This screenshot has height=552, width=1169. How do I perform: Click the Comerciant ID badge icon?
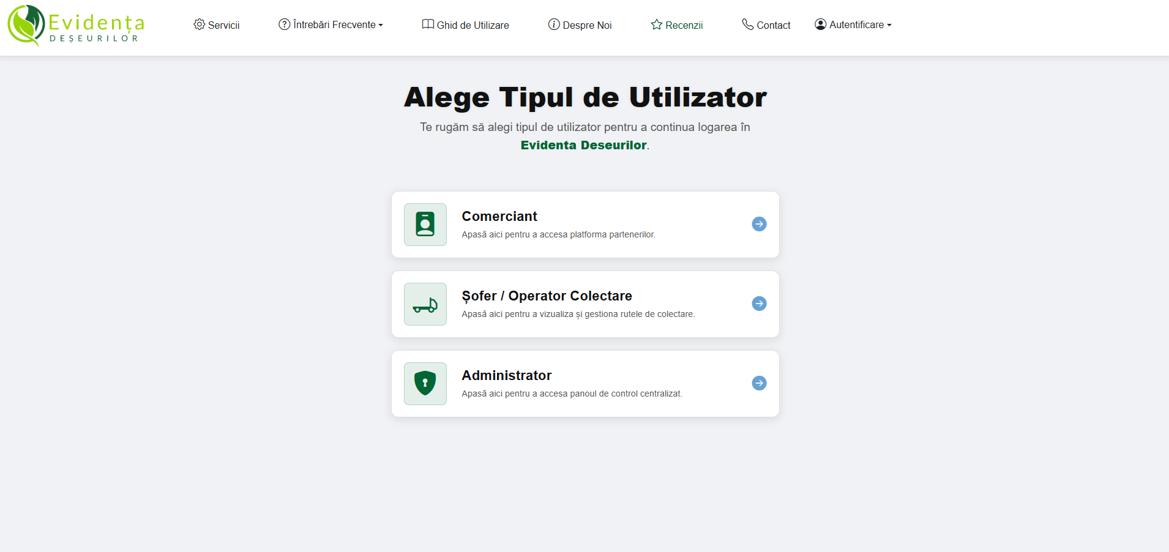[x=425, y=225]
